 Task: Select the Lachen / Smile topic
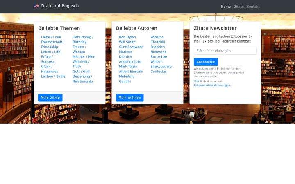53,76
